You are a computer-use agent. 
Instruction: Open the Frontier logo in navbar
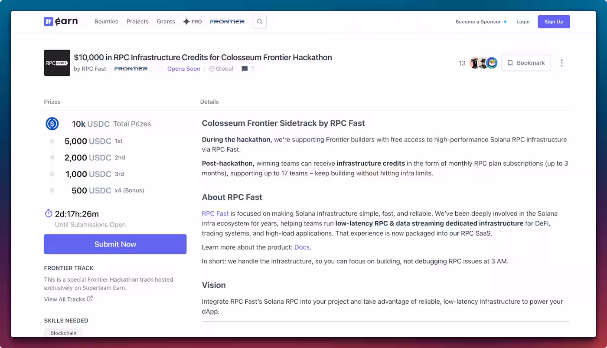(227, 21)
